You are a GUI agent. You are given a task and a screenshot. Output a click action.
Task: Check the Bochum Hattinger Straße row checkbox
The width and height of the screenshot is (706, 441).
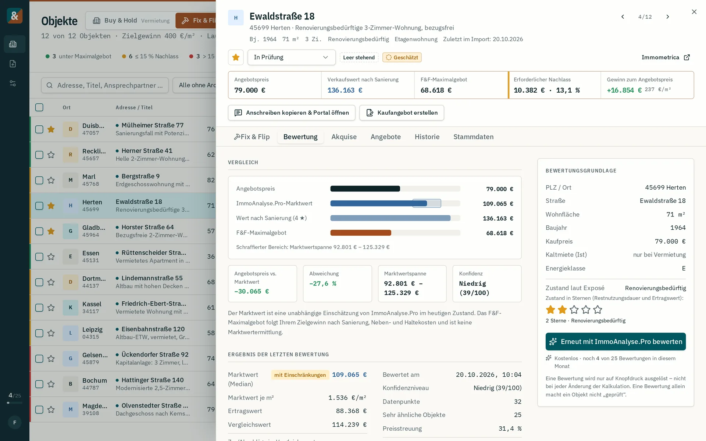click(39, 384)
